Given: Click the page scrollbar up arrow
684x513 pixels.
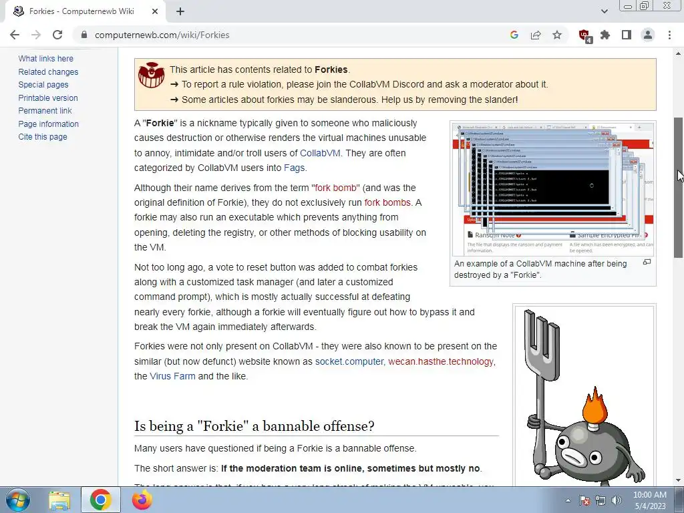Looking at the screenshot, I should (679, 53).
